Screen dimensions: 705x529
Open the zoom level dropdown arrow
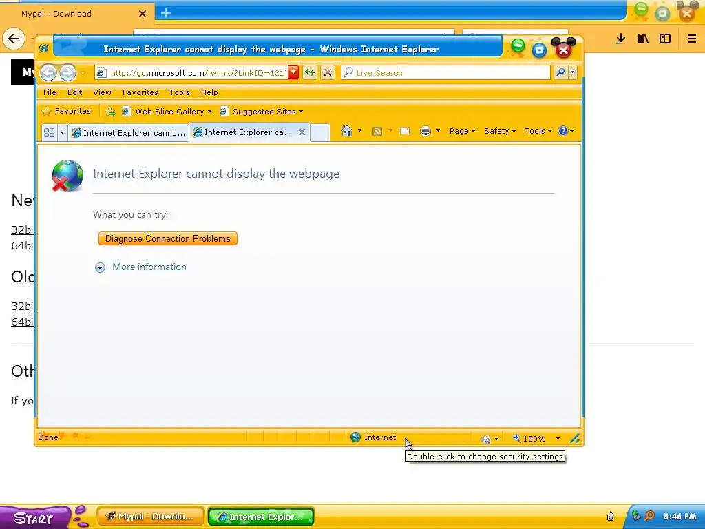558,439
